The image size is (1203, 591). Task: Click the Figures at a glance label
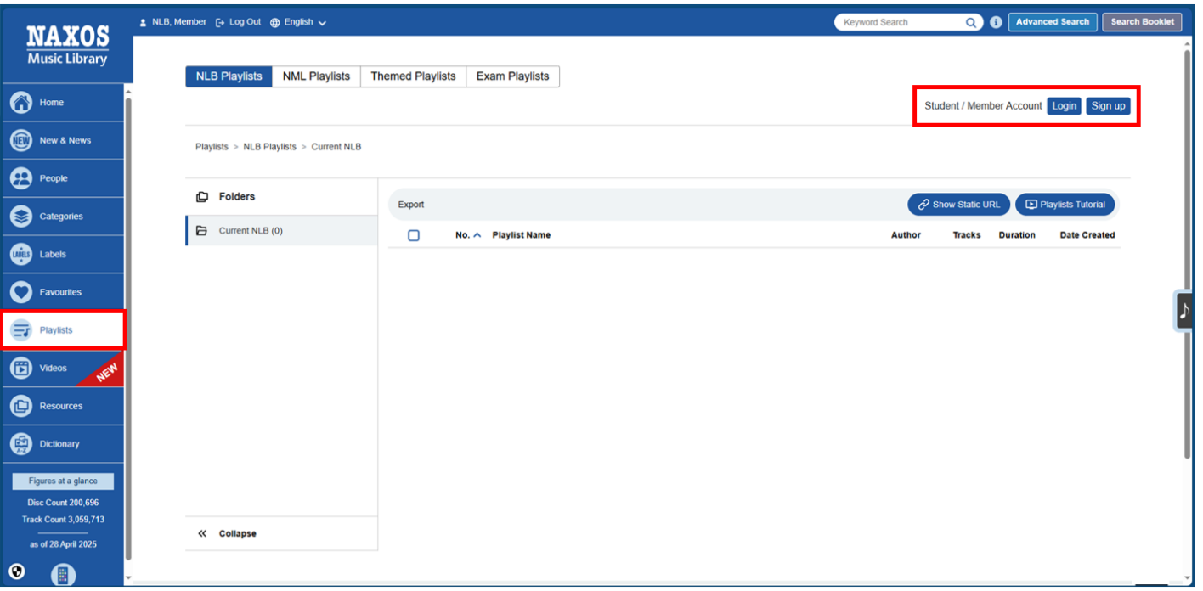pos(63,481)
